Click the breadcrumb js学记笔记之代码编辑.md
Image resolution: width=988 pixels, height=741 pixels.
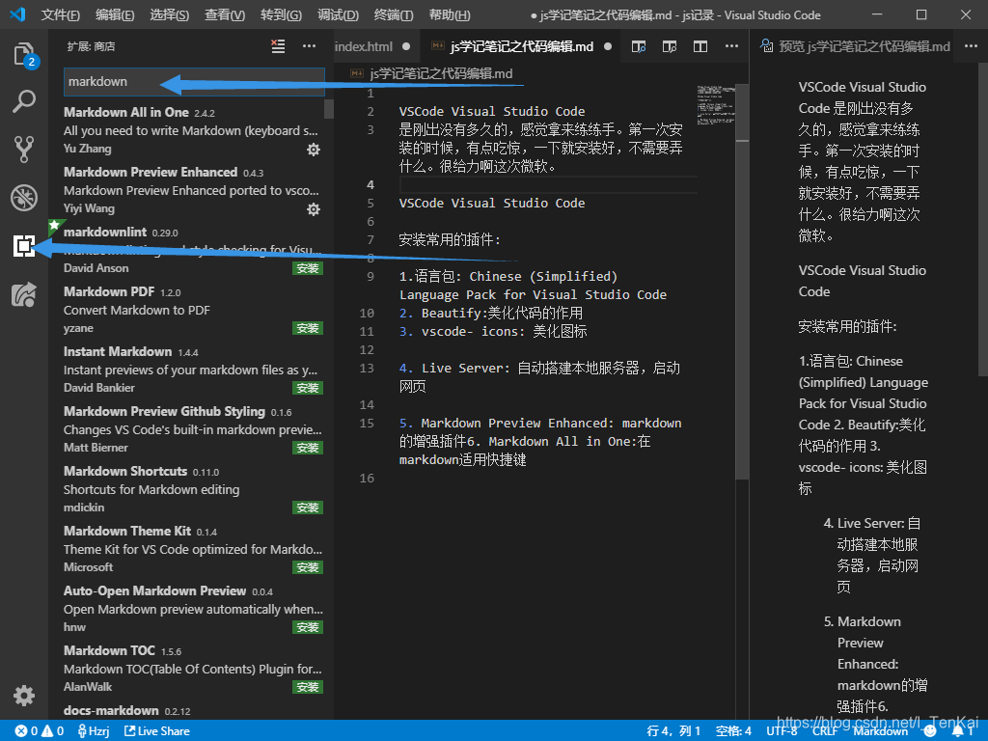[441, 73]
